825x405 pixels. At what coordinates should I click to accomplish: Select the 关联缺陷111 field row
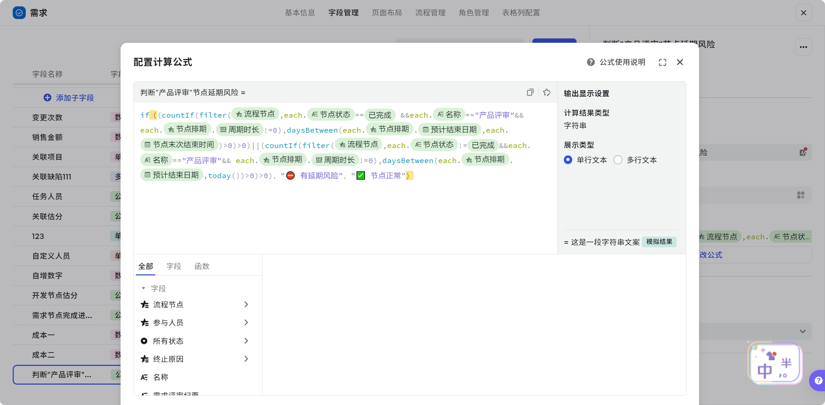coord(67,177)
